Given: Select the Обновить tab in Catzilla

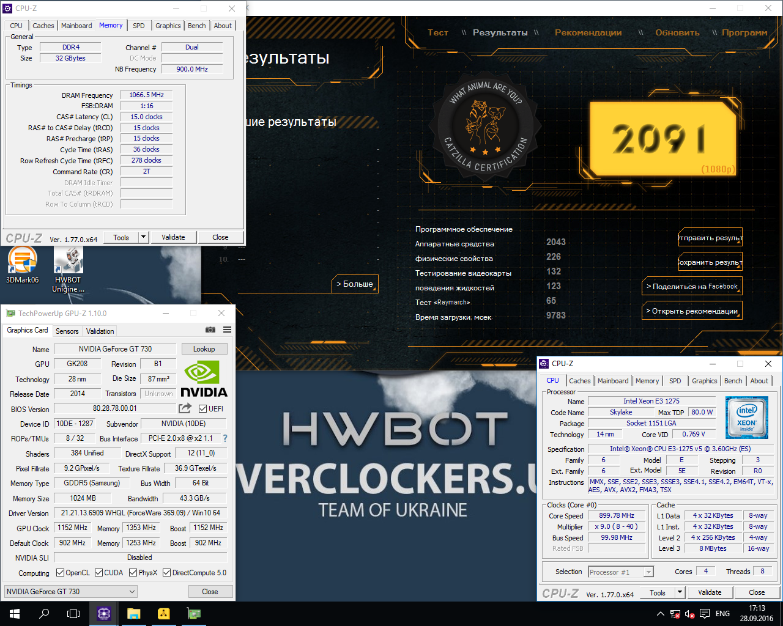Looking at the screenshot, I should (677, 32).
